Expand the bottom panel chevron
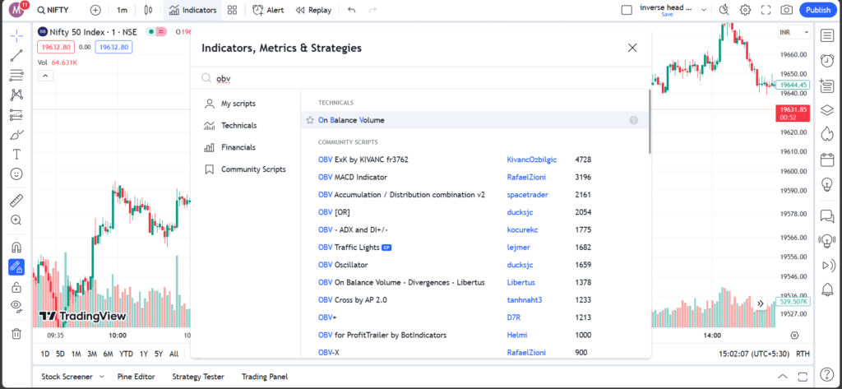The image size is (842, 389). coord(783,376)
